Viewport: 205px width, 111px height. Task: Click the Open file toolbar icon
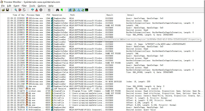click(x=3, y=10)
